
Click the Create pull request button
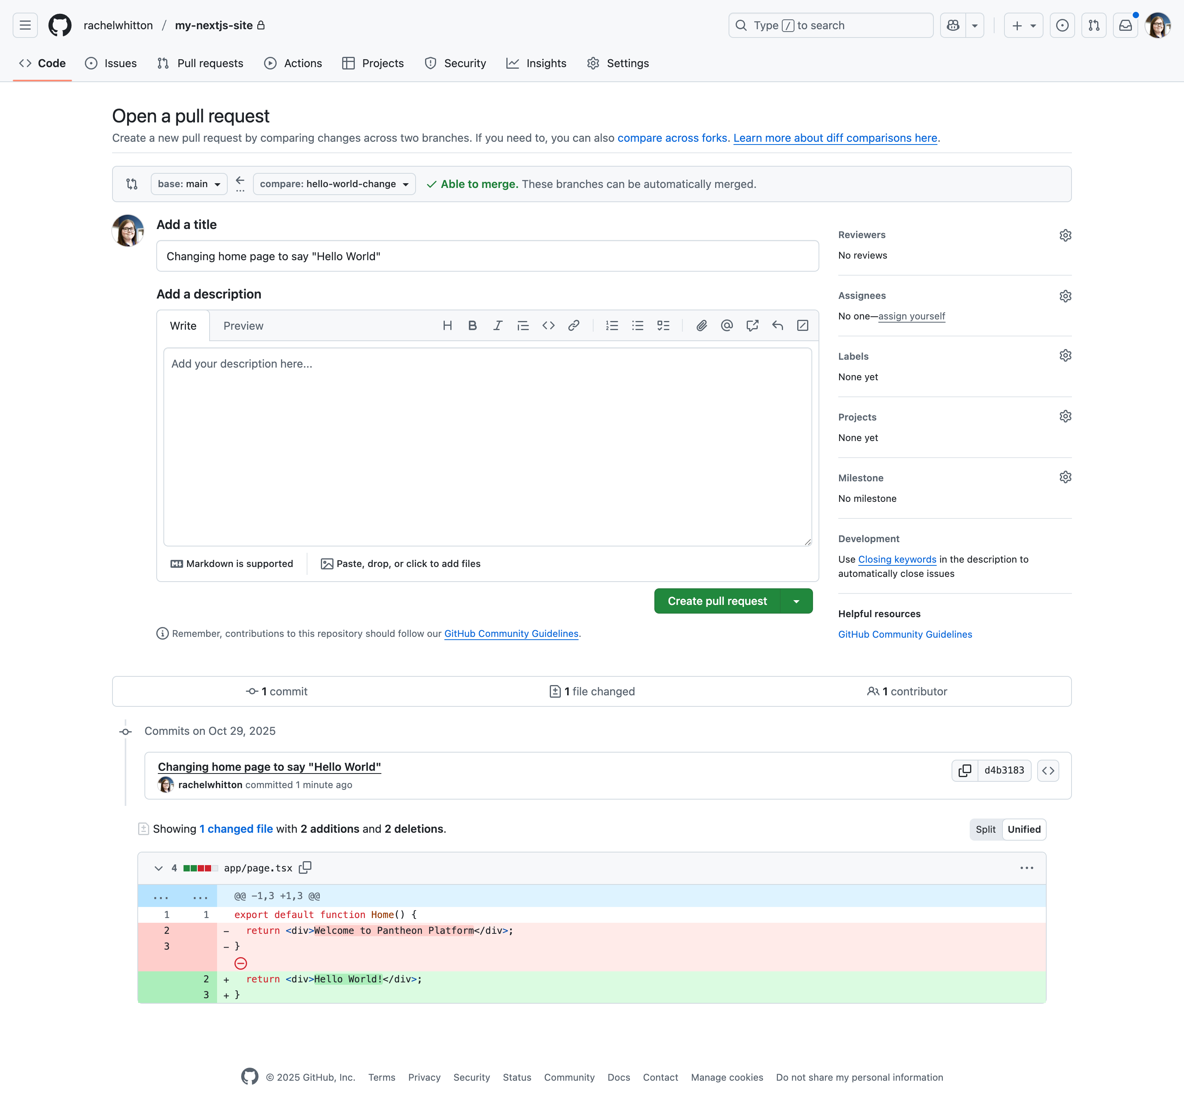tap(717, 601)
